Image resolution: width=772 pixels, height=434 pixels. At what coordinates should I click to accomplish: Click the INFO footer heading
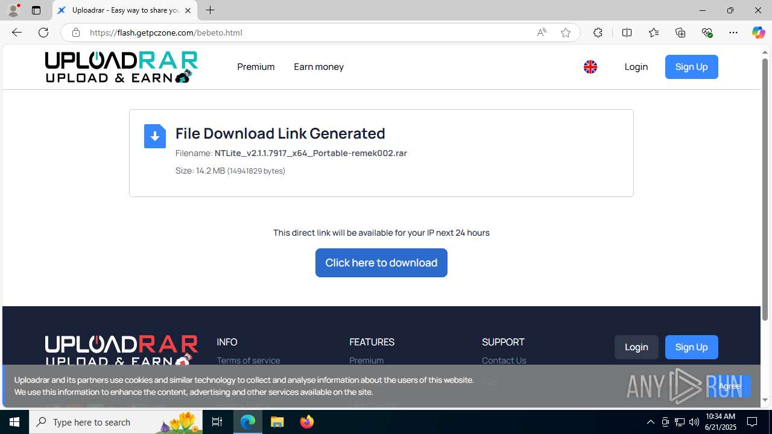227,342
